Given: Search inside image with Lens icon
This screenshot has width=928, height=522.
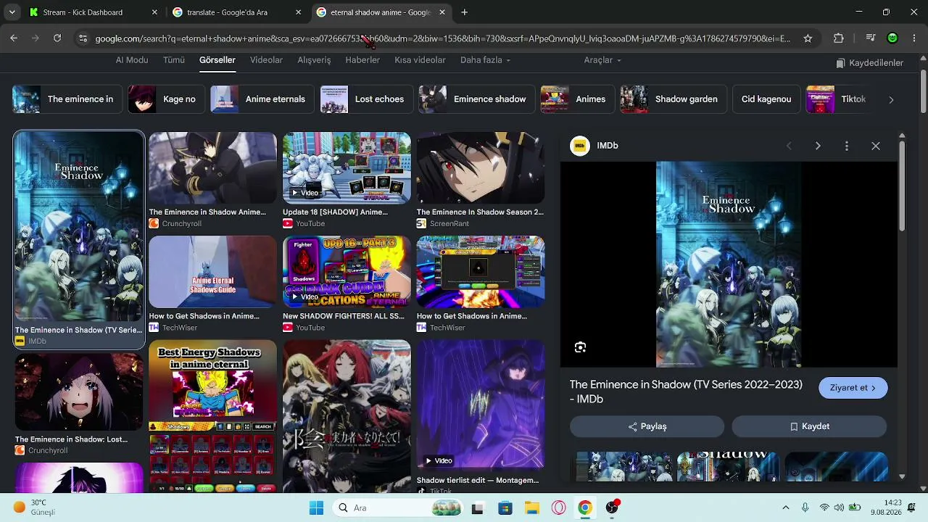Looking at the screenshot, I should [x=580, y=347].
